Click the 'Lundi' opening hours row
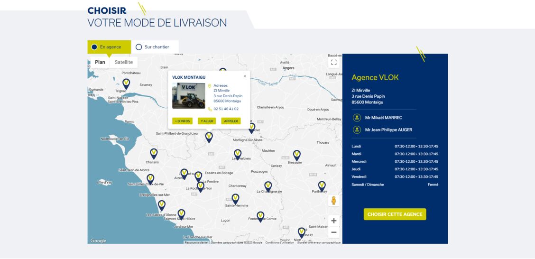This screenshot has height=259, width=535. tap(395, 147)
